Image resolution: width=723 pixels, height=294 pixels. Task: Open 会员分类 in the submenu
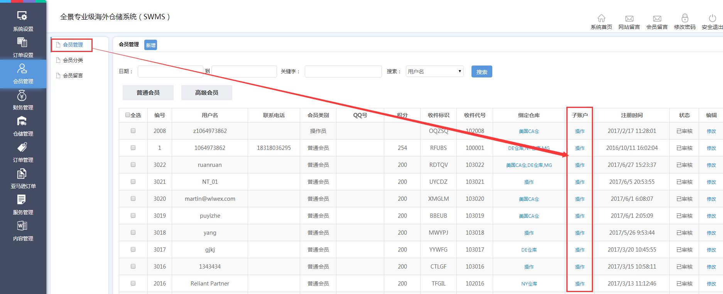(73, 60)
